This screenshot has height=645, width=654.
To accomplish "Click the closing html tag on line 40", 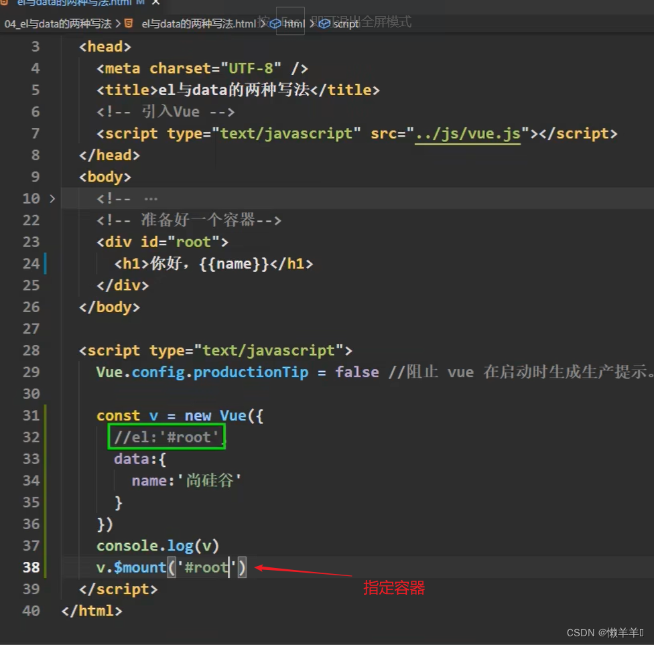I will point(92,612).
